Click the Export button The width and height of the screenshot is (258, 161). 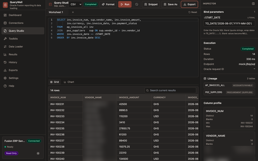189,4
